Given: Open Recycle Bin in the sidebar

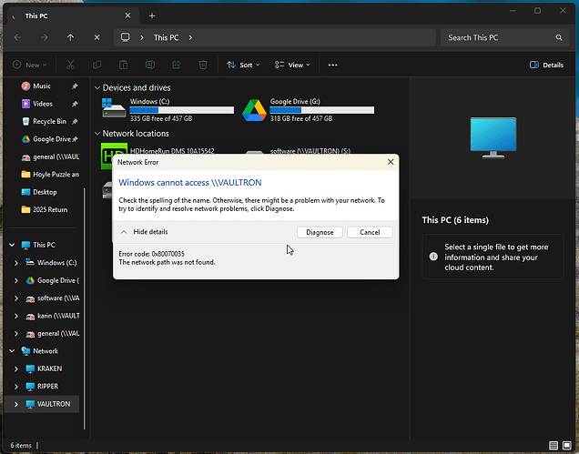Looking at the screenshot, I should [49, 121].
